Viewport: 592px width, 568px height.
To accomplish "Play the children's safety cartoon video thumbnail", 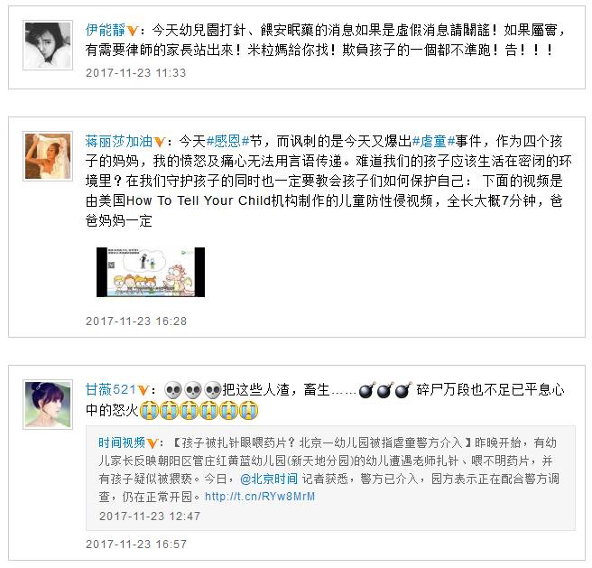I will (x=151, y=272).
